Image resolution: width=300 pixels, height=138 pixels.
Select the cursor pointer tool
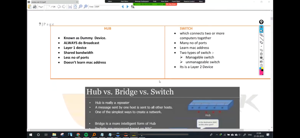point(261,31)
